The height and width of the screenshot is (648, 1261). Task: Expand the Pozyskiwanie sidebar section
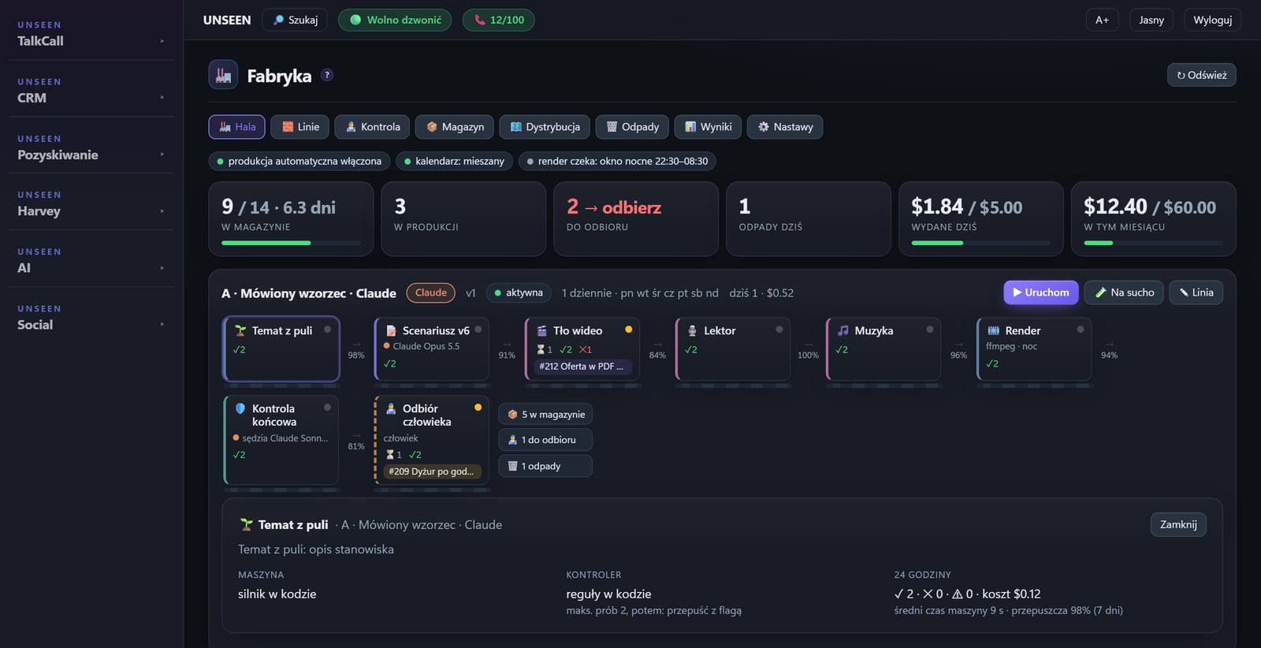pyautogui.click(x=91, y=147)
